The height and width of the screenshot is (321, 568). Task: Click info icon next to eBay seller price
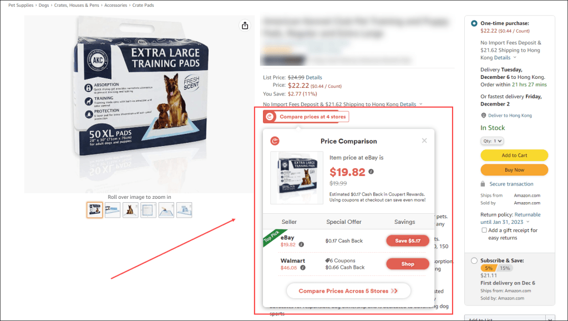click(301, 244)
